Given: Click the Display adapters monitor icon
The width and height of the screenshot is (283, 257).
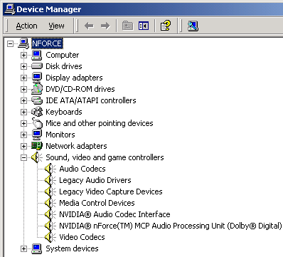Looking at the screenshot, I should click(x=37, y=78).
